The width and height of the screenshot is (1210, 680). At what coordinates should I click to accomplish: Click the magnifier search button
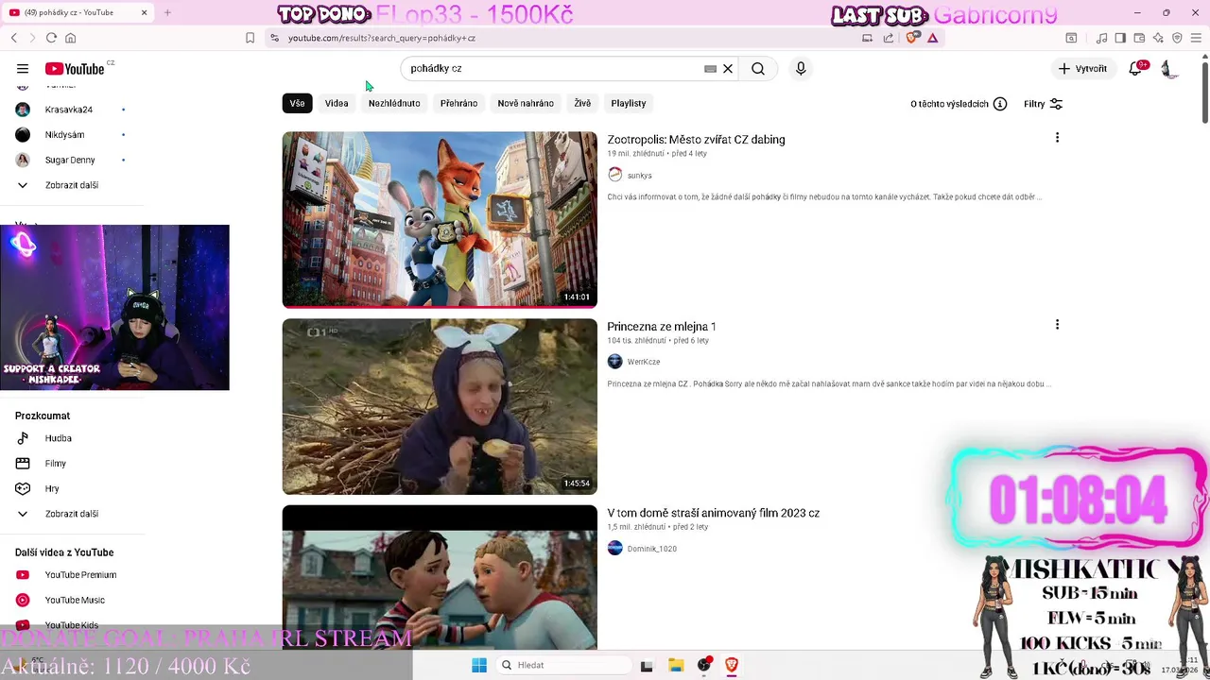[x=758, y=69]
